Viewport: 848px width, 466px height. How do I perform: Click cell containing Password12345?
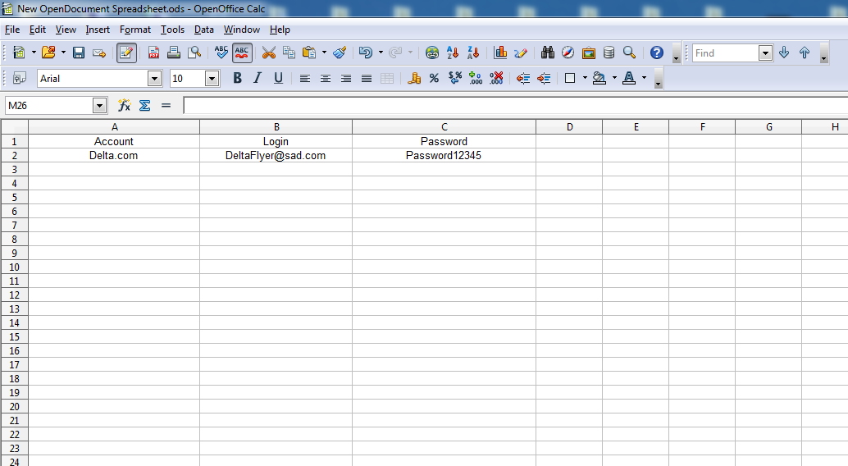tap(444, 156)
